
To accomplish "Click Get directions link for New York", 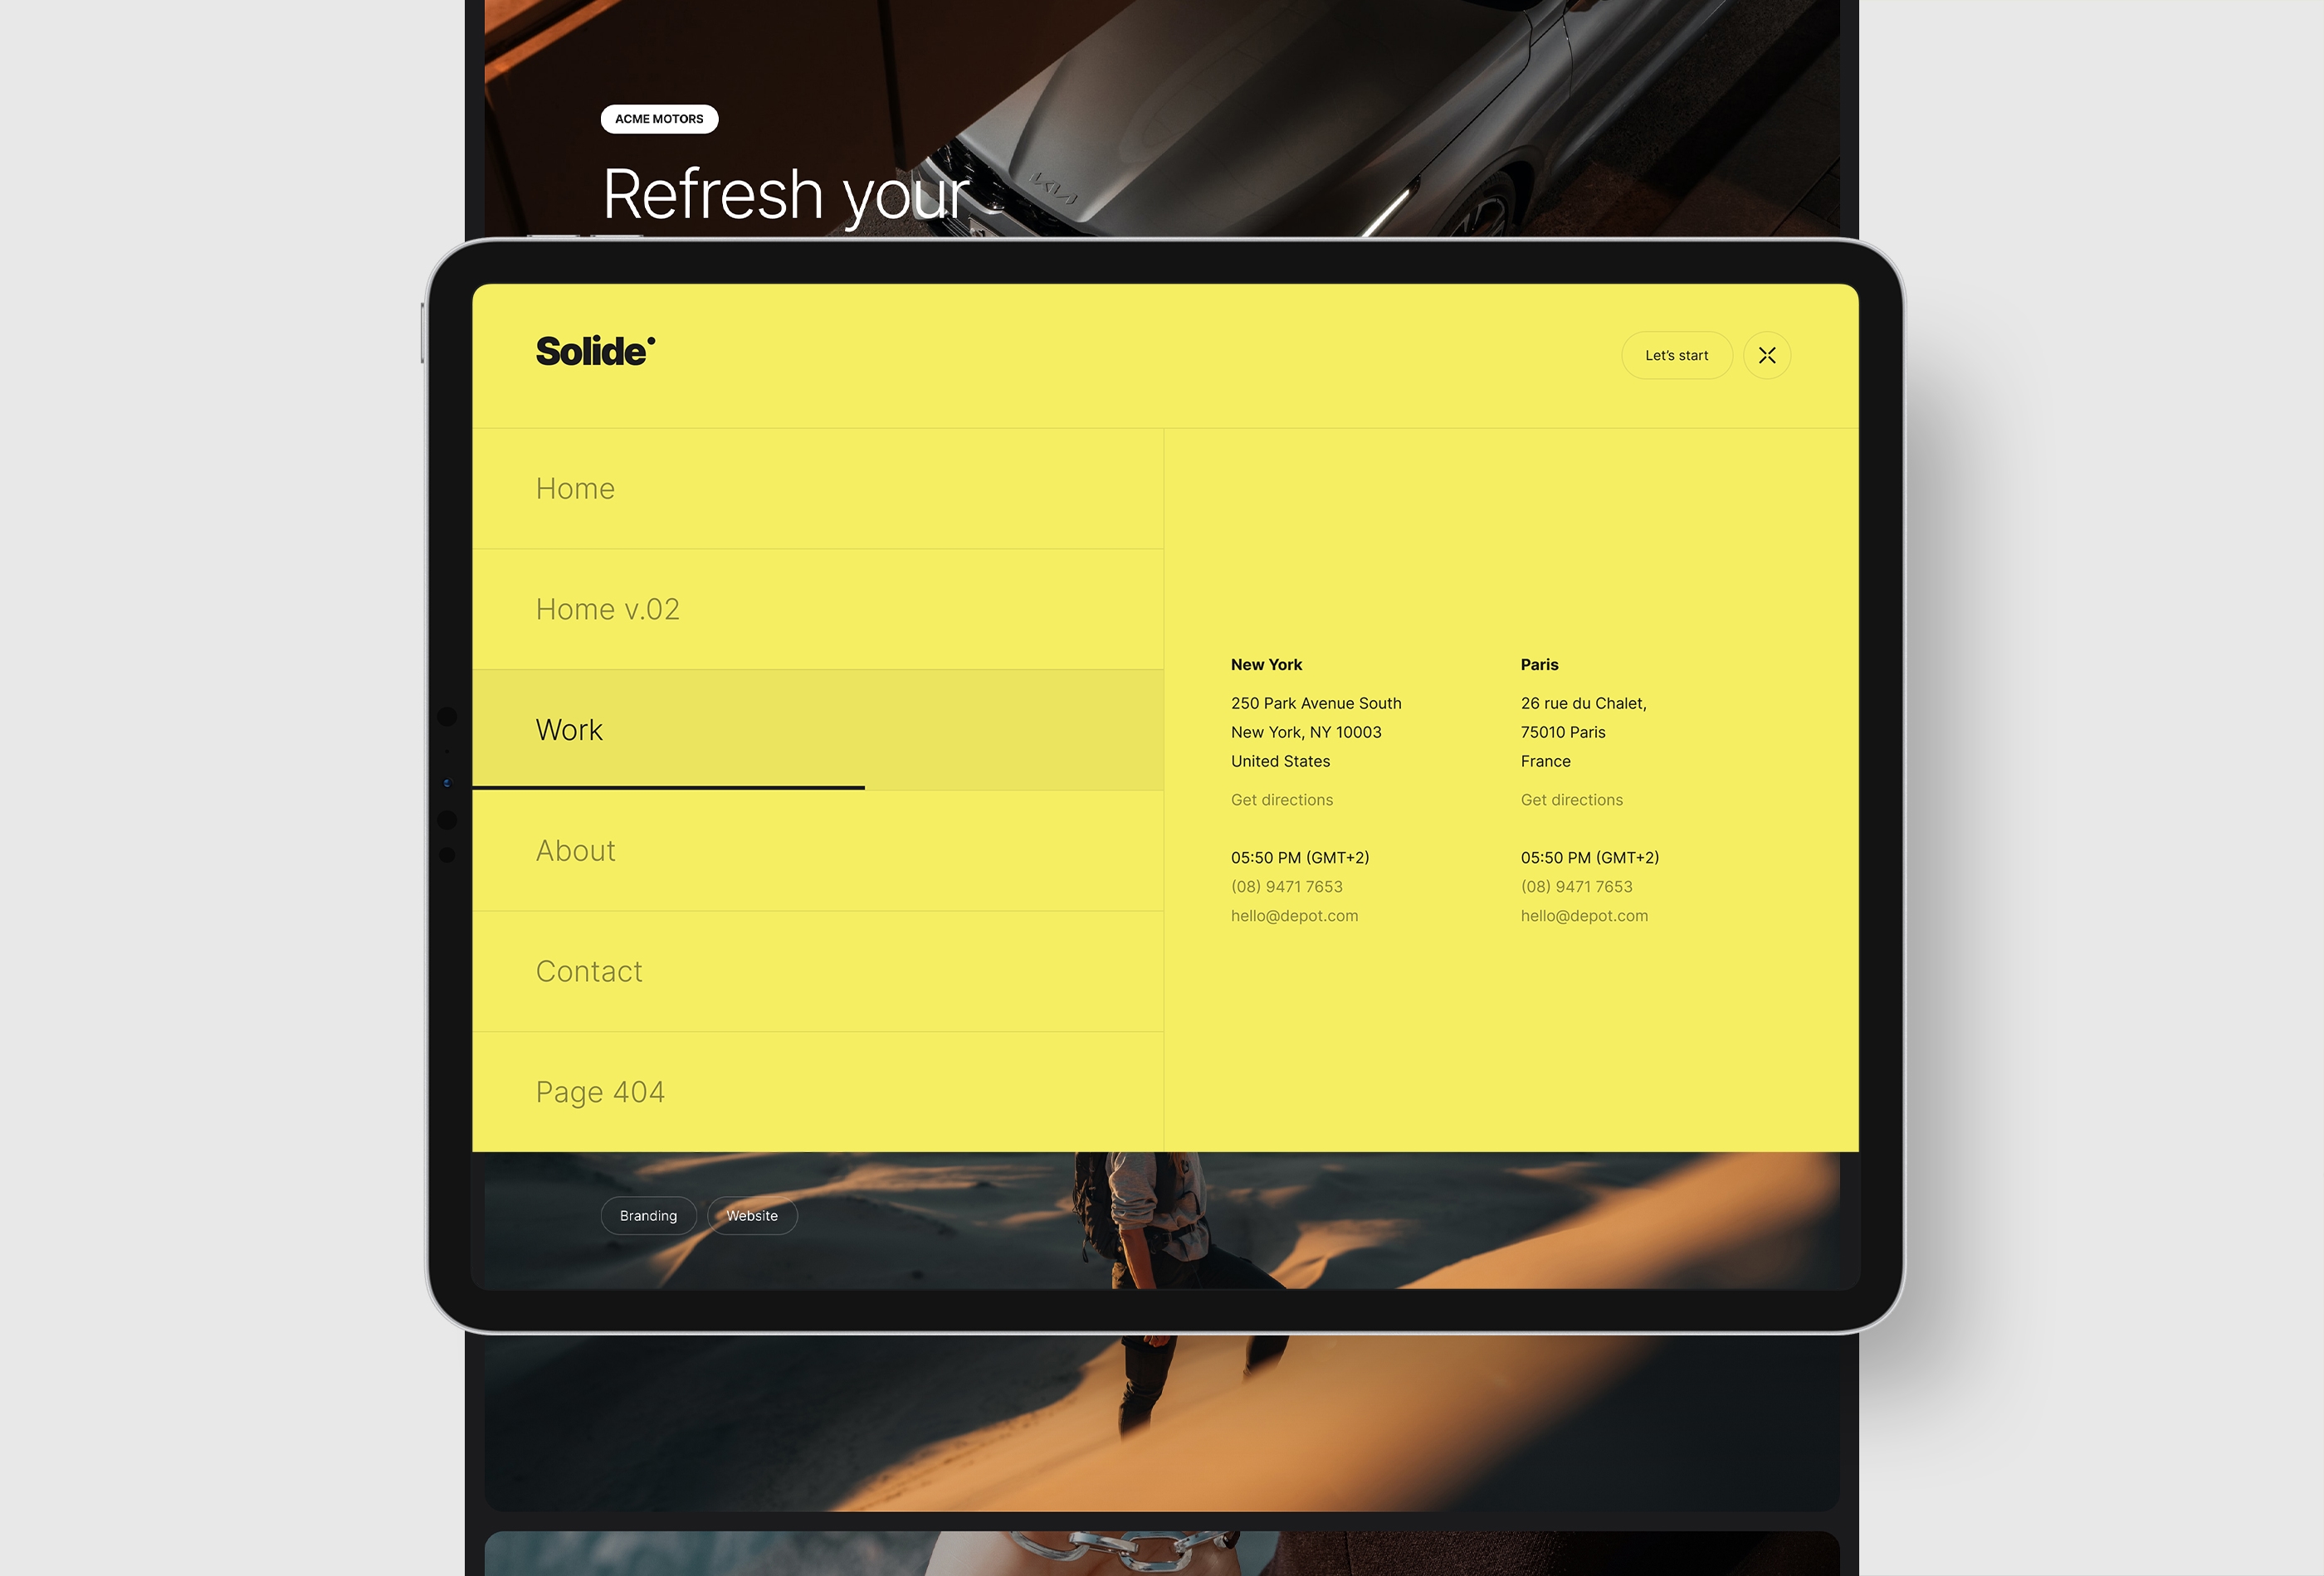I will click(x=1281, y=799).
